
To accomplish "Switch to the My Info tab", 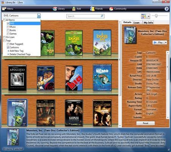I will pyautogui.click(x=148, y=22).
